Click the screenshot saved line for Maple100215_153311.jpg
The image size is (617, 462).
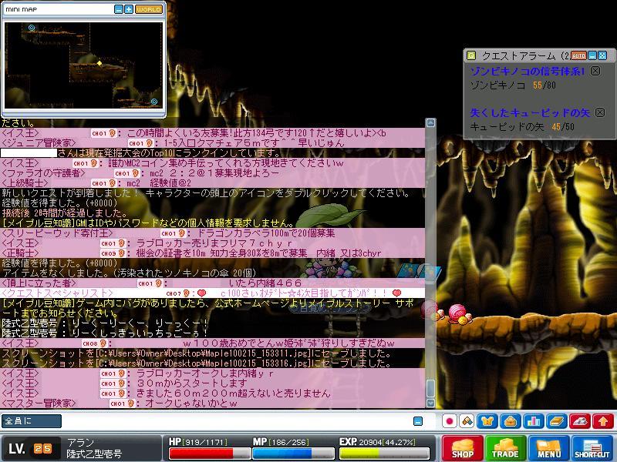tap(196, 353)
